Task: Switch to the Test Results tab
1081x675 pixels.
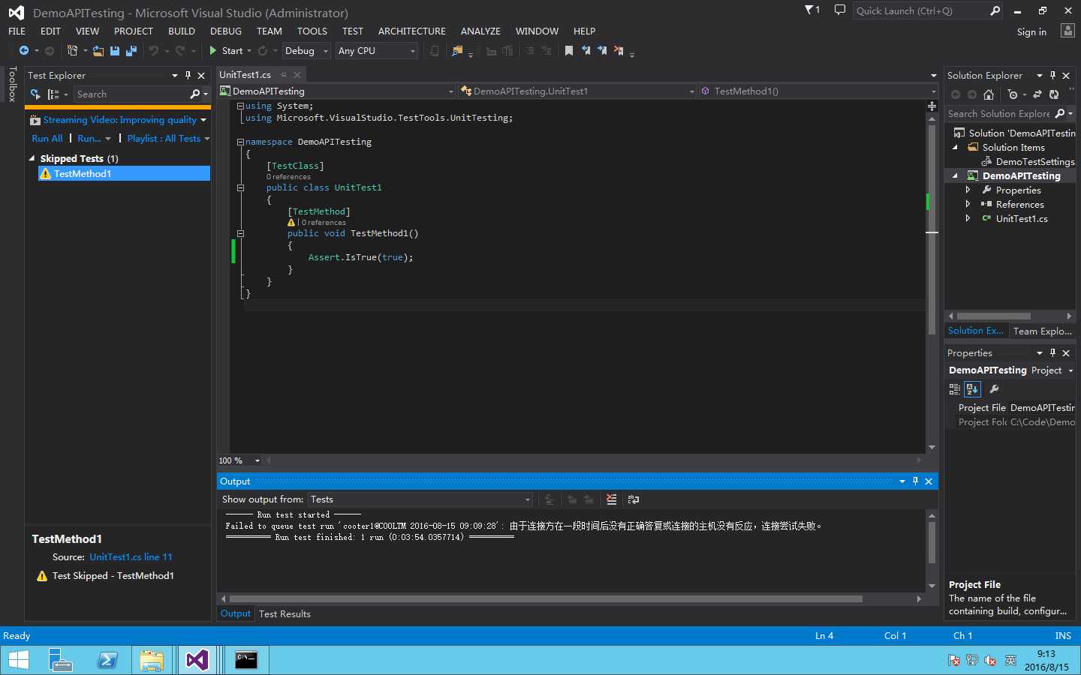Action: coord(285,614)
